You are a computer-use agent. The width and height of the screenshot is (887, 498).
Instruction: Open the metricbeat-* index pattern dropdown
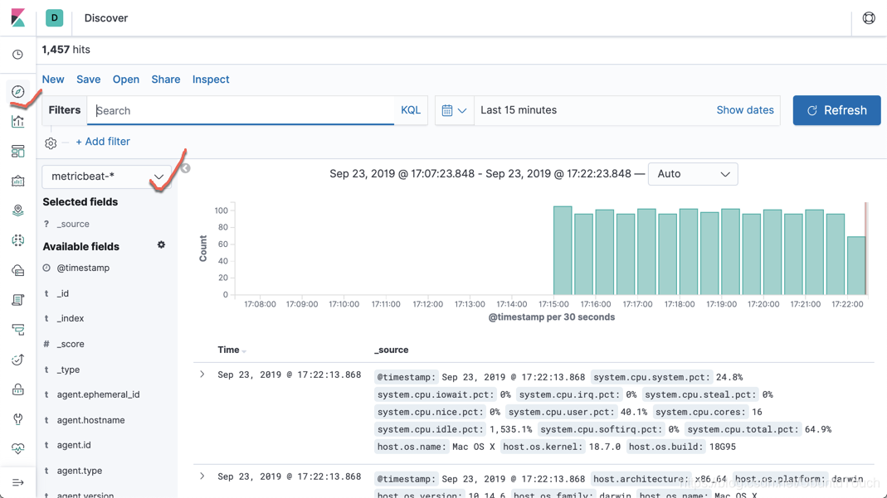pyautogui.click(x=106, y=176)
